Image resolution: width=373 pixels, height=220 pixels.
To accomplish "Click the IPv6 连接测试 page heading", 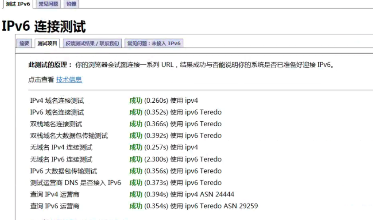I will pos(44,26).
